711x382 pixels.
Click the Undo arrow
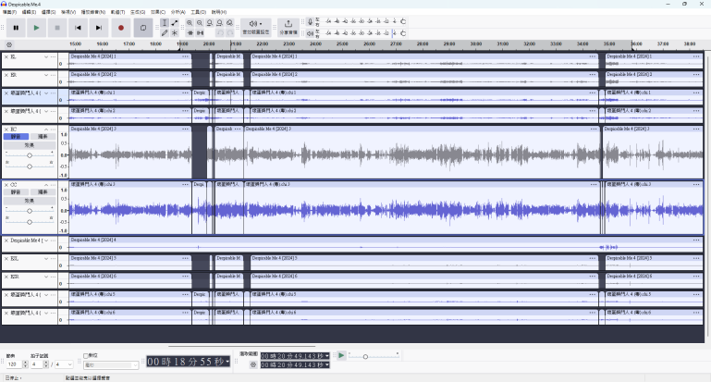point(220,32)
